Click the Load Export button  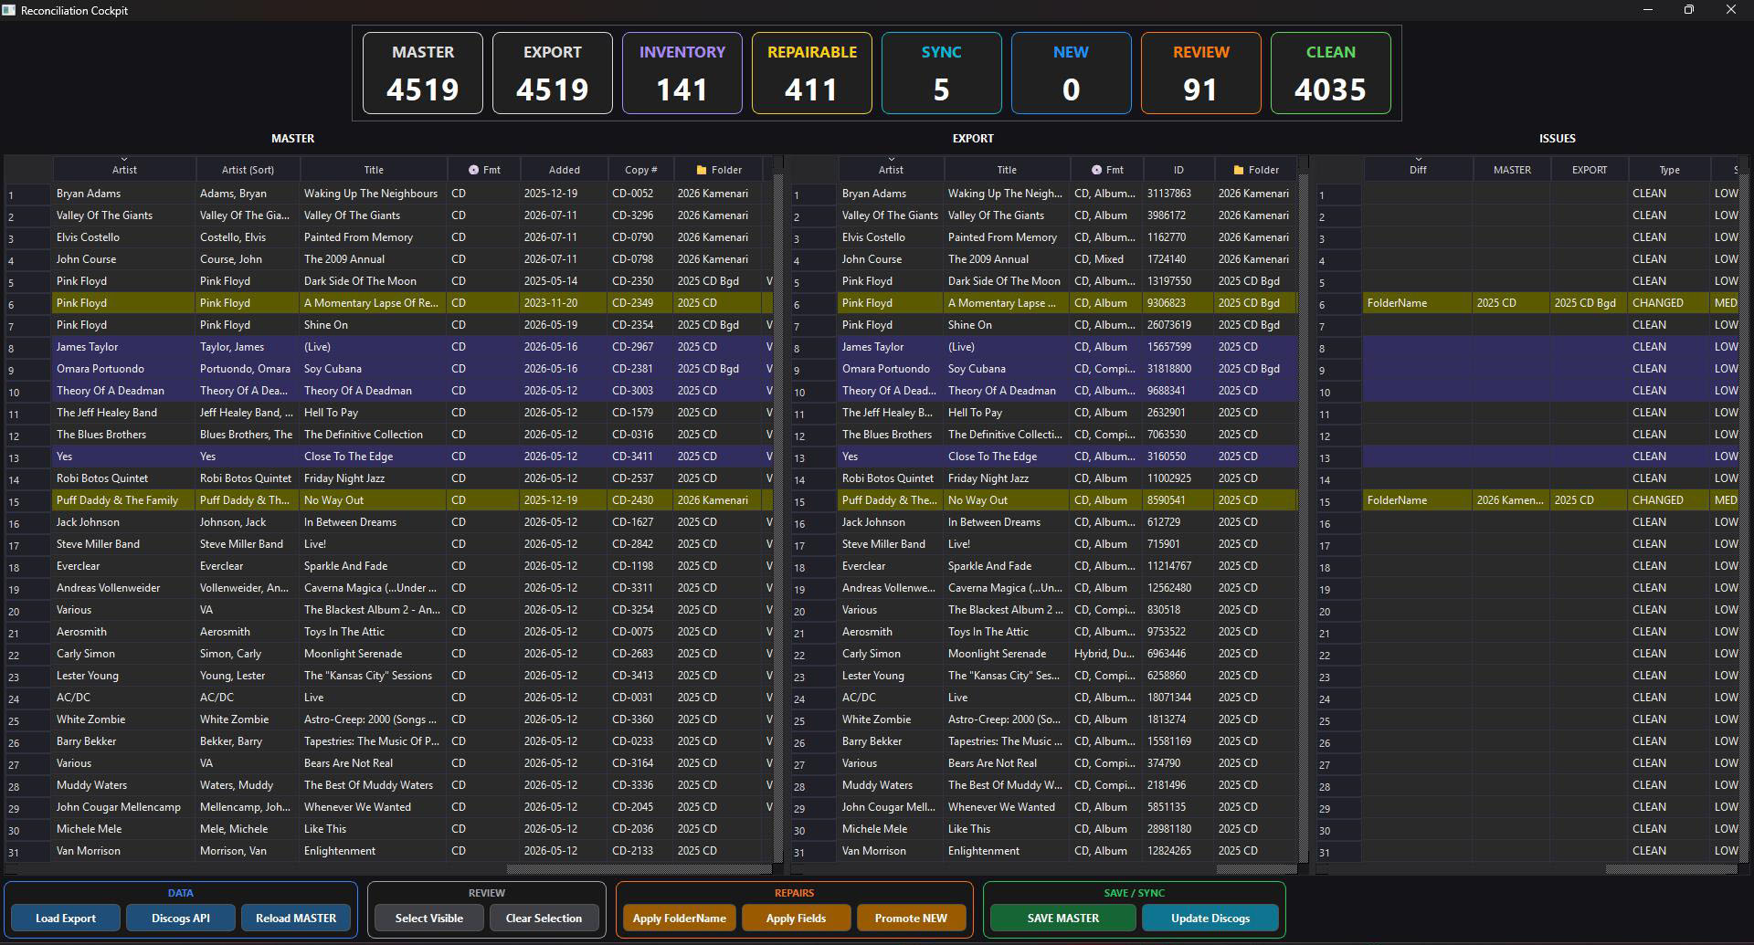[66, 918]
